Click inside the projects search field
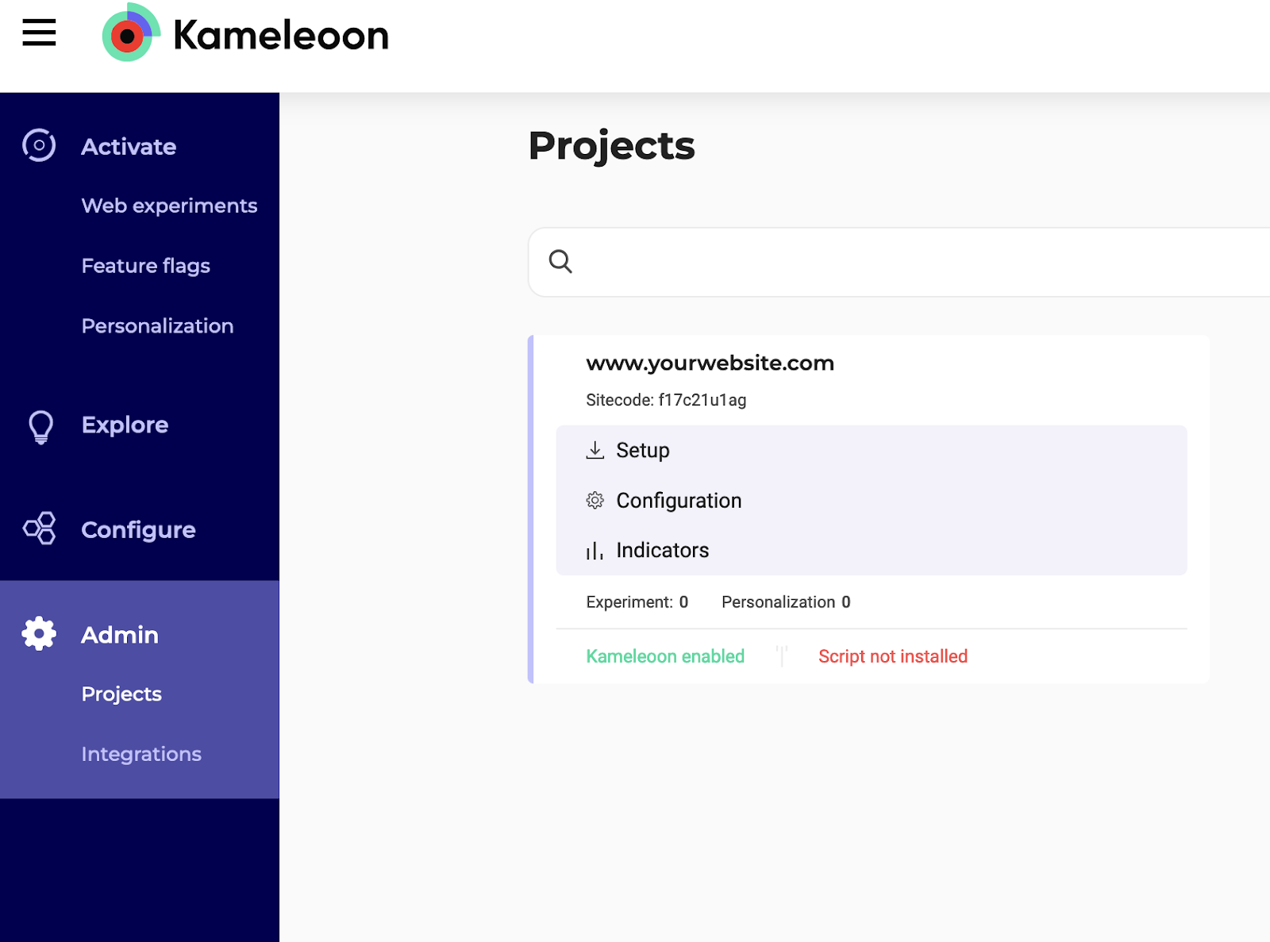1270x942 pixels. (x=794, y=262)
